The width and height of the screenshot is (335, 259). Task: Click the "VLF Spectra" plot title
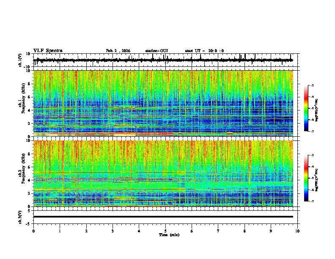pos(48,51)
